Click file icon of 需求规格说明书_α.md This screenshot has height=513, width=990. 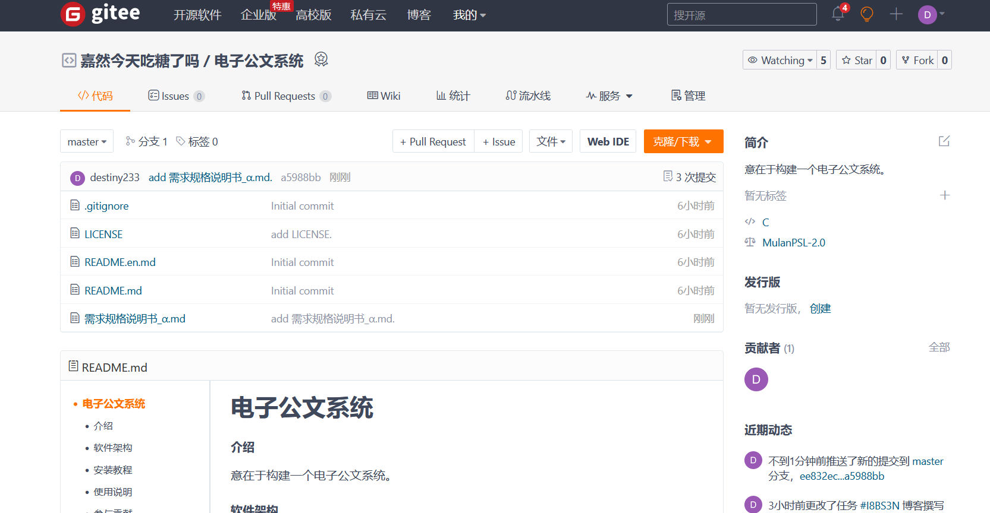(75, 318)
